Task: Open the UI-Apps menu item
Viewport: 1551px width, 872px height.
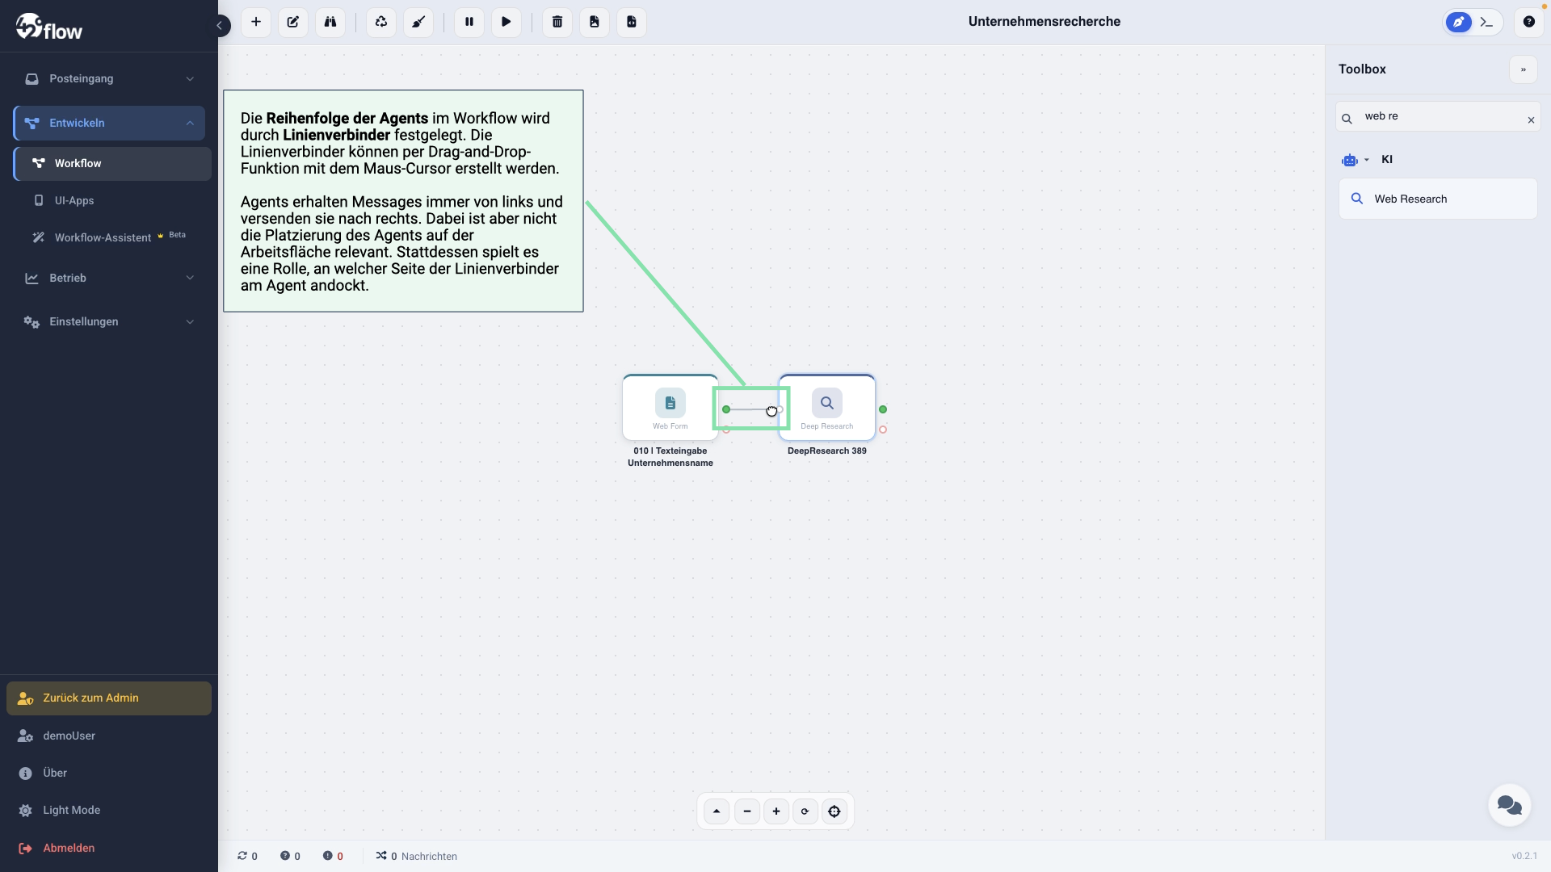Action: click(x=74, y=200)
